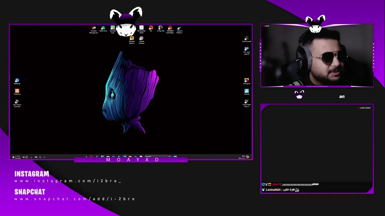Open the PC Health Check shortcut

click(x=247, y=51)
